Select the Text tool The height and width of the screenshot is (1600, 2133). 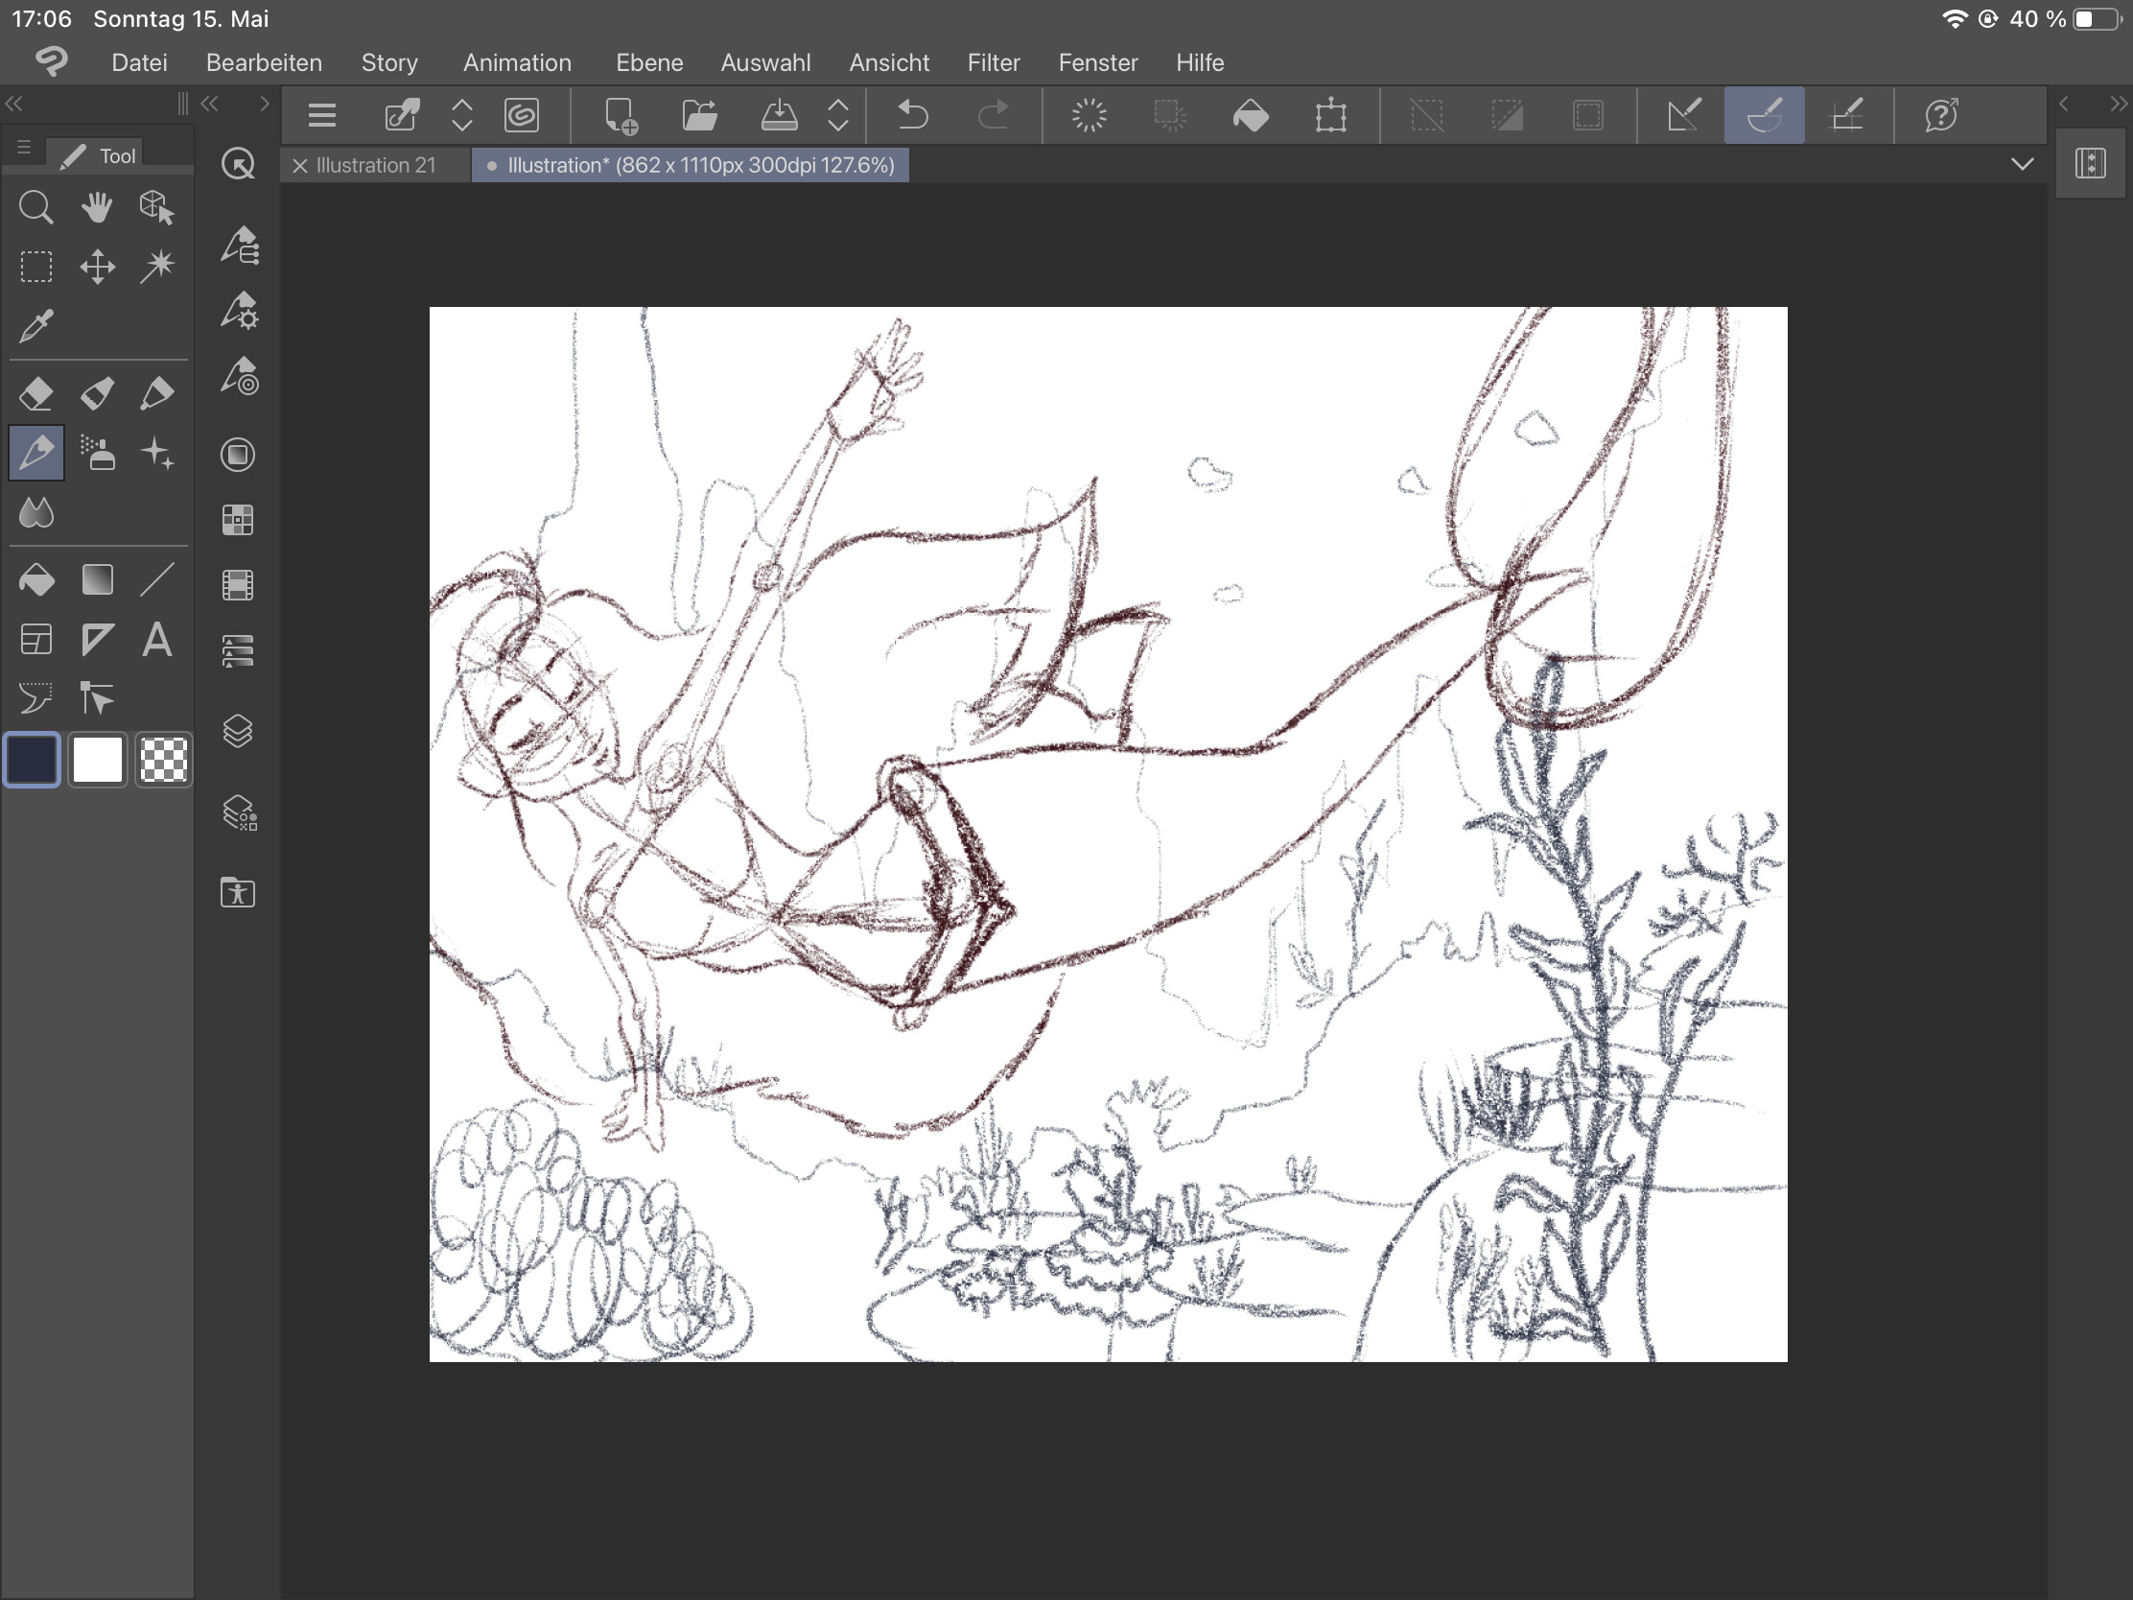coord(157,641)
